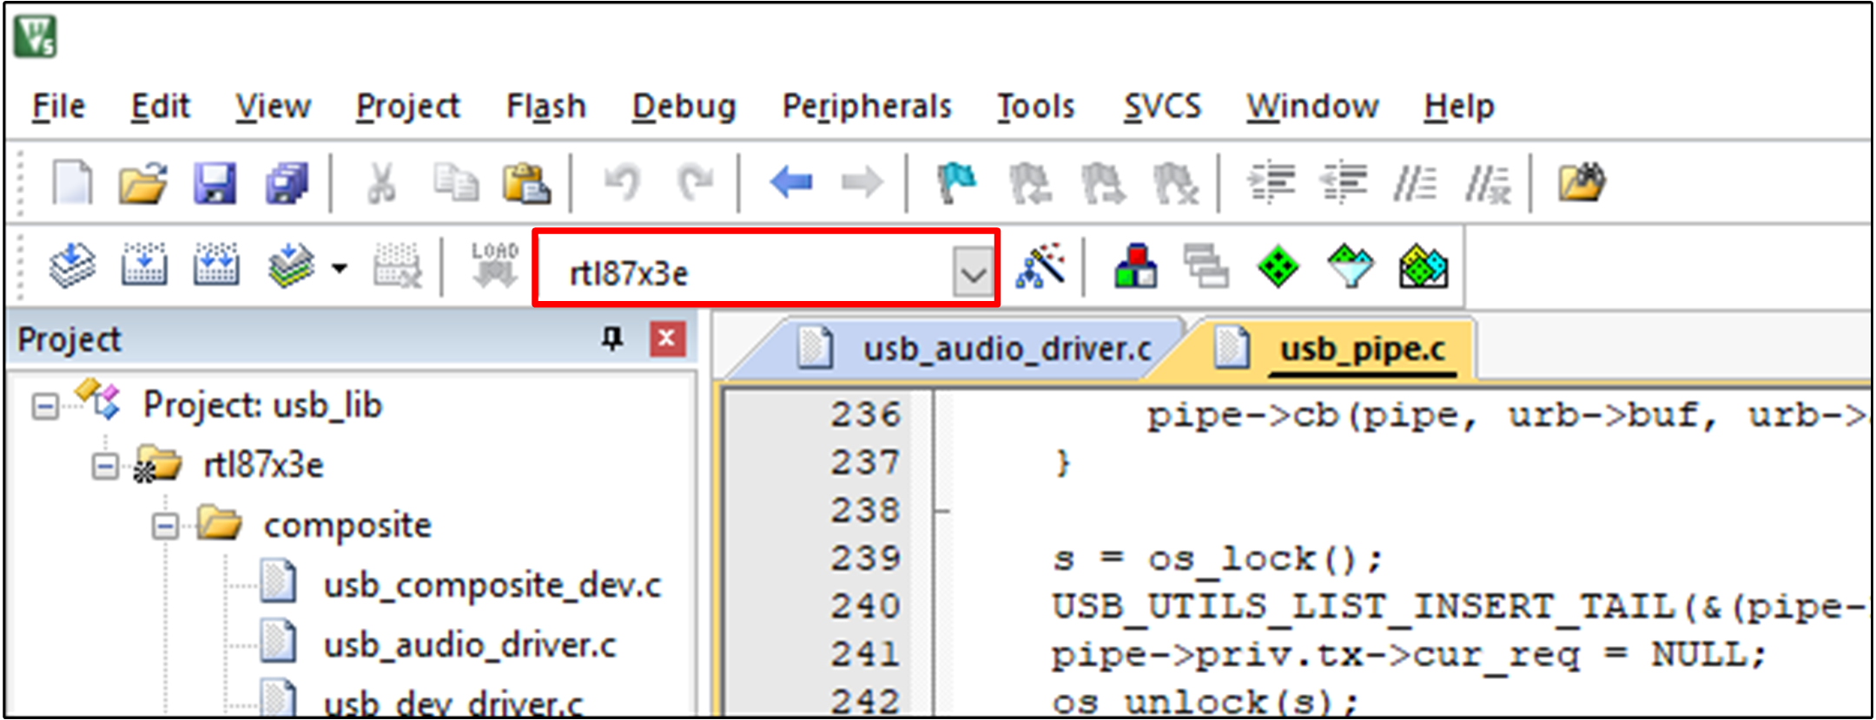This screenshot has width=1876, height=720.
Task: Navigate backwards with blue left arrow
Action: coord(791,183)
